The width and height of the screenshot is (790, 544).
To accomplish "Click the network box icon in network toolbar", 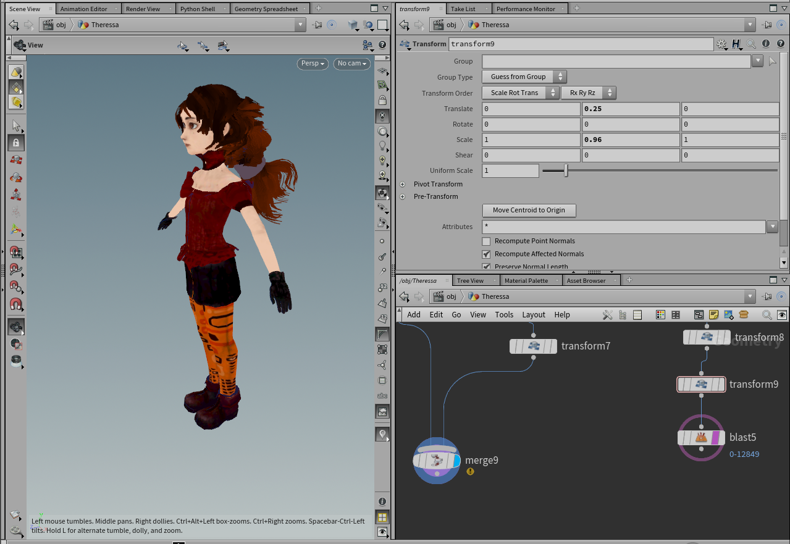I will click(699, 315).
